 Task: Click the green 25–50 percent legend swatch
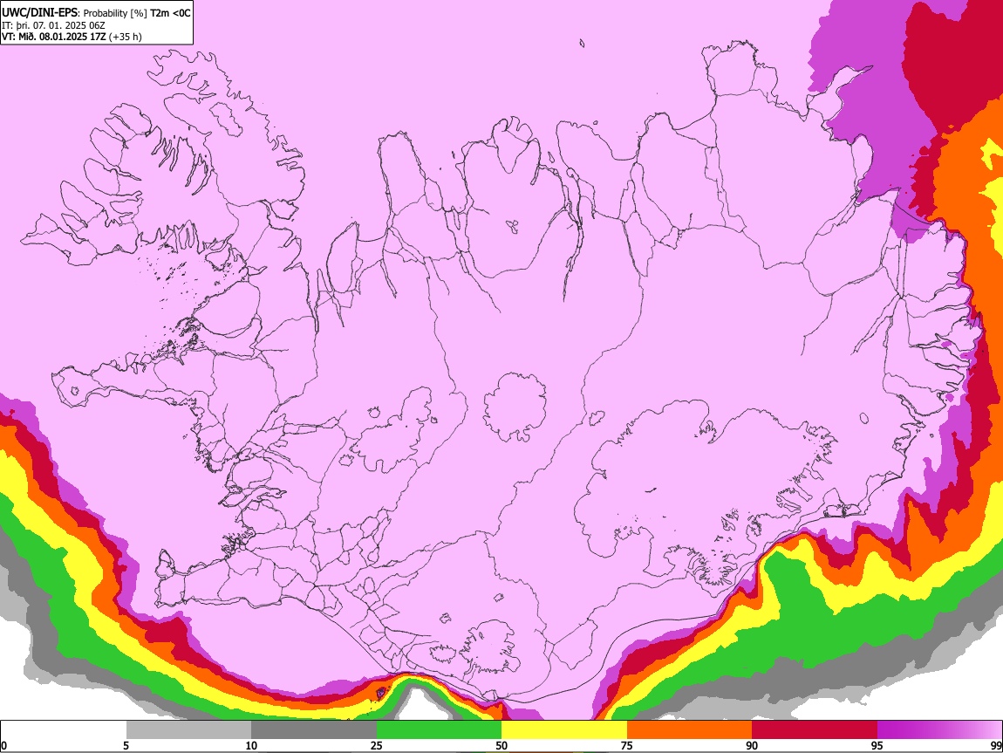[x=439, y=730]
